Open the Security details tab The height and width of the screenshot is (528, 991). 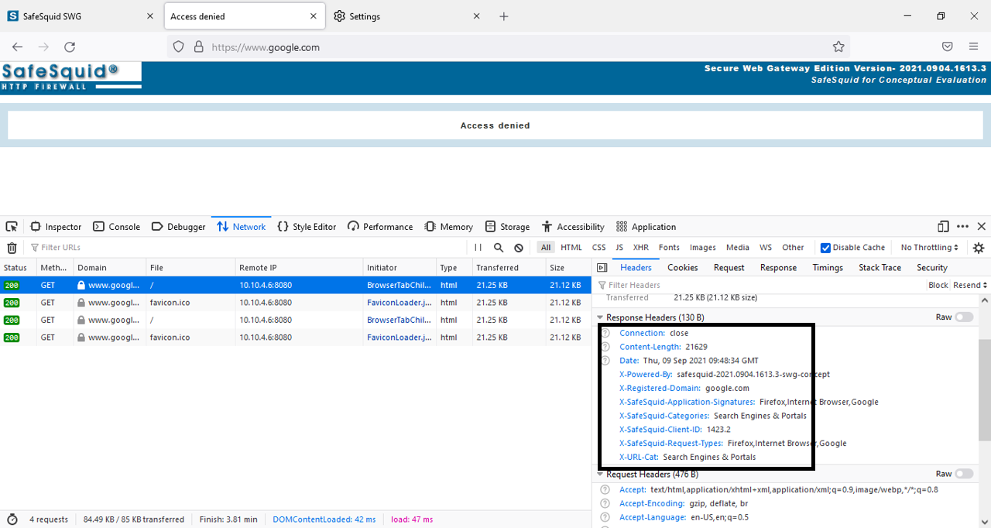click(x=932, y=268)
